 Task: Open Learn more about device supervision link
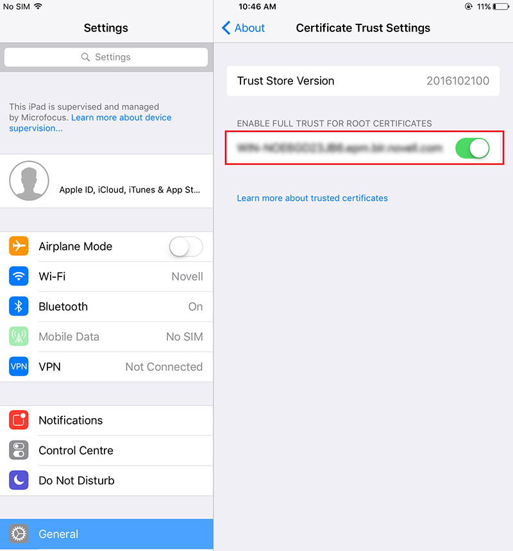click(x=90, y=123)
